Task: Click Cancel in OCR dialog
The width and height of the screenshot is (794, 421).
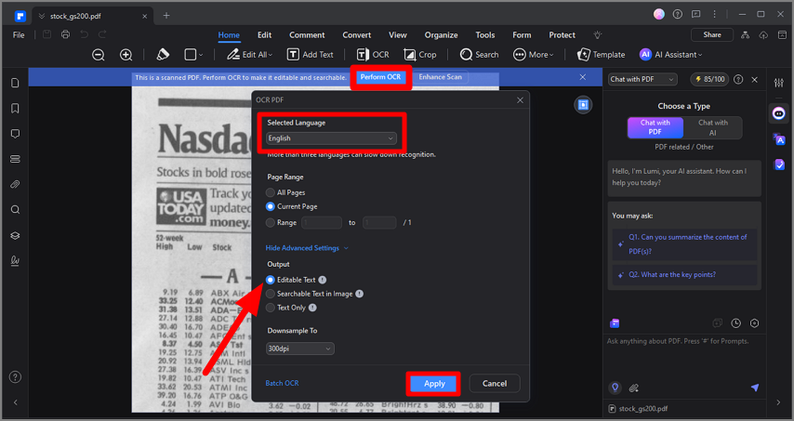Action: coord(495,384)
